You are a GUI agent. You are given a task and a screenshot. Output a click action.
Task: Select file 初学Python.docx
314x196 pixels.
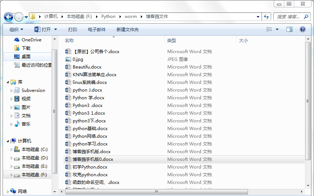(90, 167)
